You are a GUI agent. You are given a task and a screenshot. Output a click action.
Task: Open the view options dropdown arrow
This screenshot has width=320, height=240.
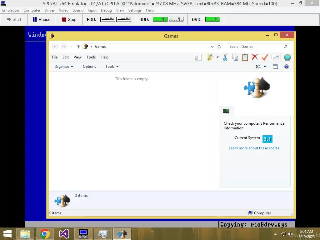(265, 67)
